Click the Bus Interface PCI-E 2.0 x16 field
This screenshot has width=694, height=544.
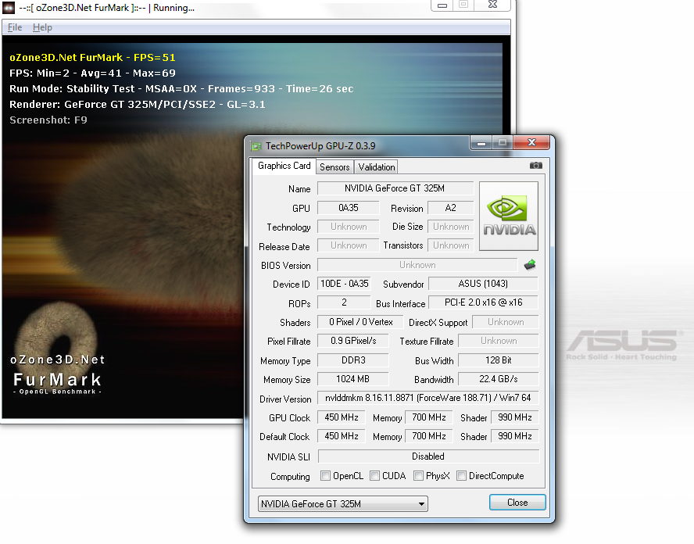(483, 302)
